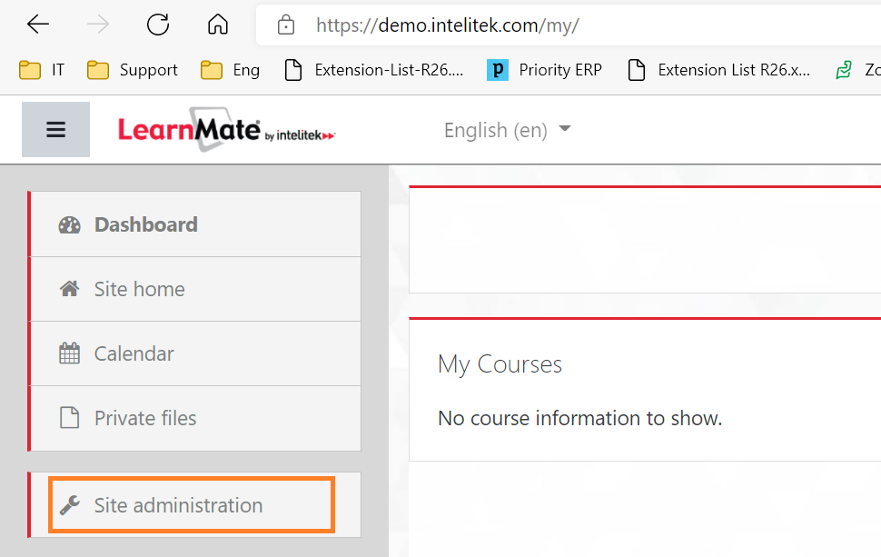
Task: Reload the page with the refresh icon
Action: (158, 25)
